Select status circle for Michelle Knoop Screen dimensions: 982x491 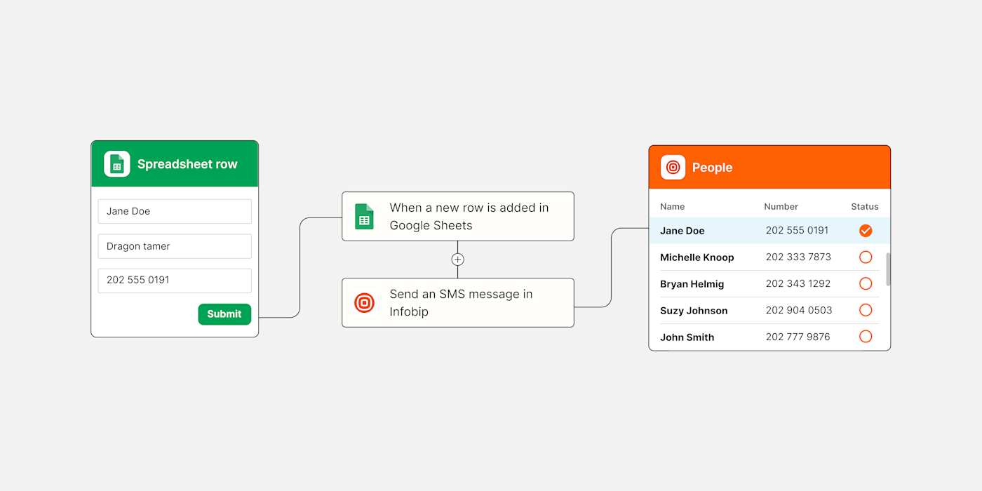[x=866, y=257]
